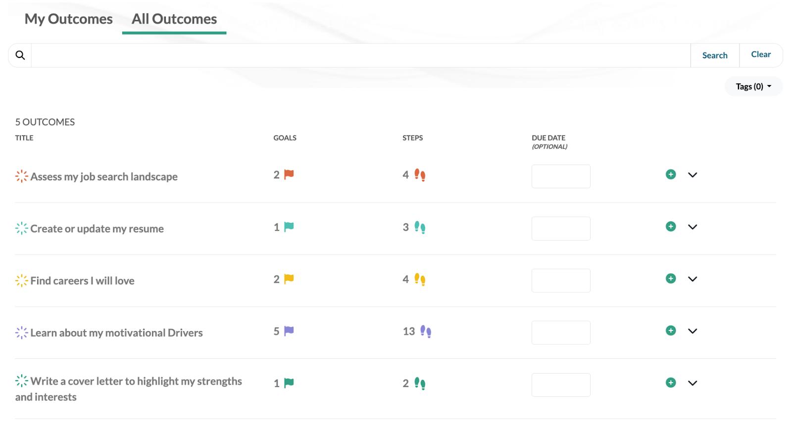This screenshot has width=792, height=428.
Task: Click plus icon for Create or update my resume
Action: click(x=671, y=226)
